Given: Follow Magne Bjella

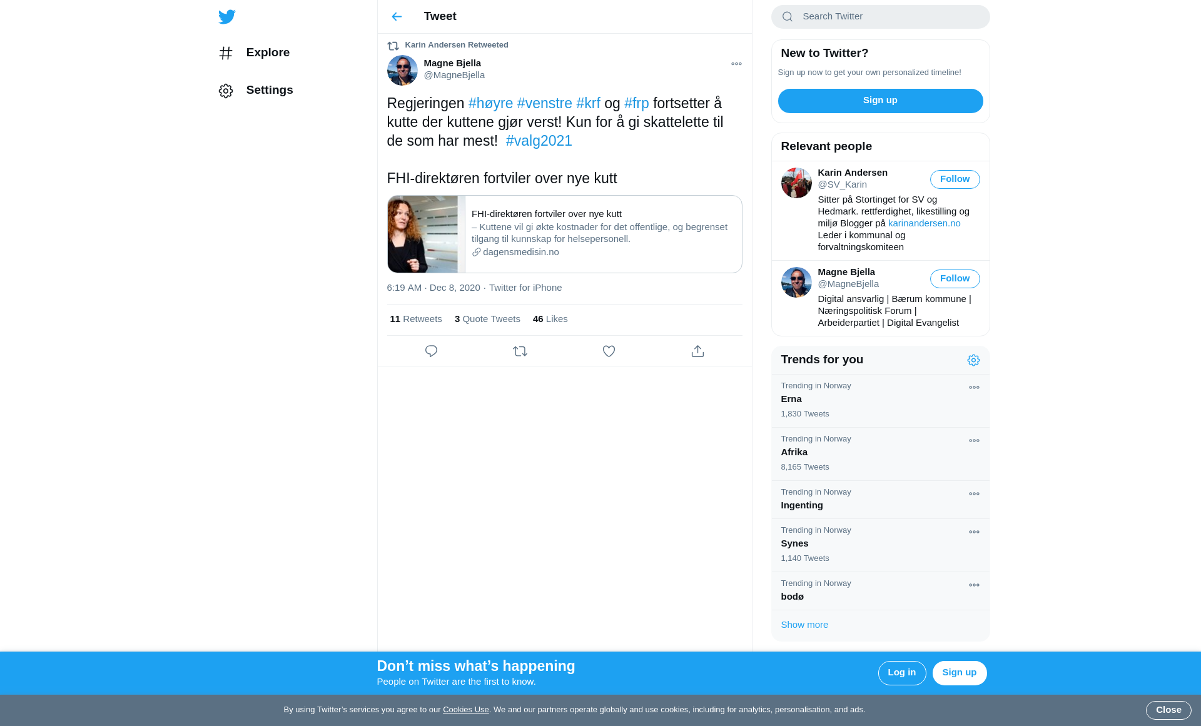Looking at the screenshot, I should pyautogui.click(x=955, y=279).
